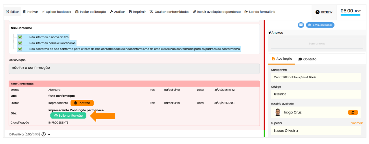
Task: Toggle the third long Não conforme checkbox
Action: coord(20,49)
